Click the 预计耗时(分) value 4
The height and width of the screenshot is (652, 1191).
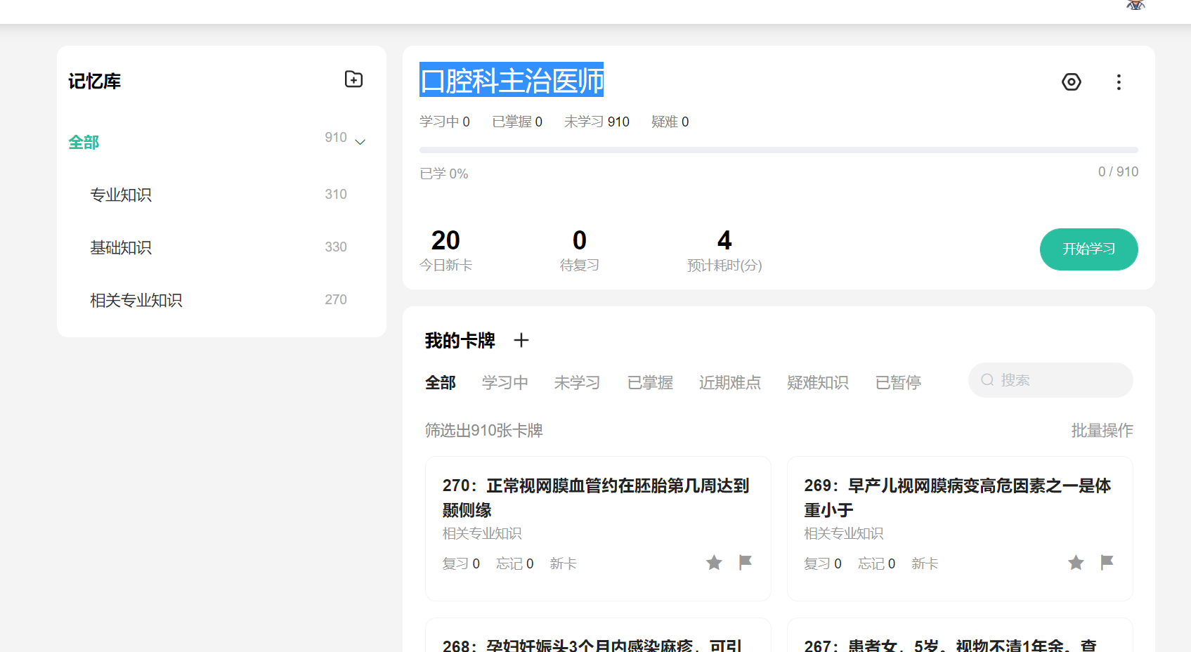(724, 240)
